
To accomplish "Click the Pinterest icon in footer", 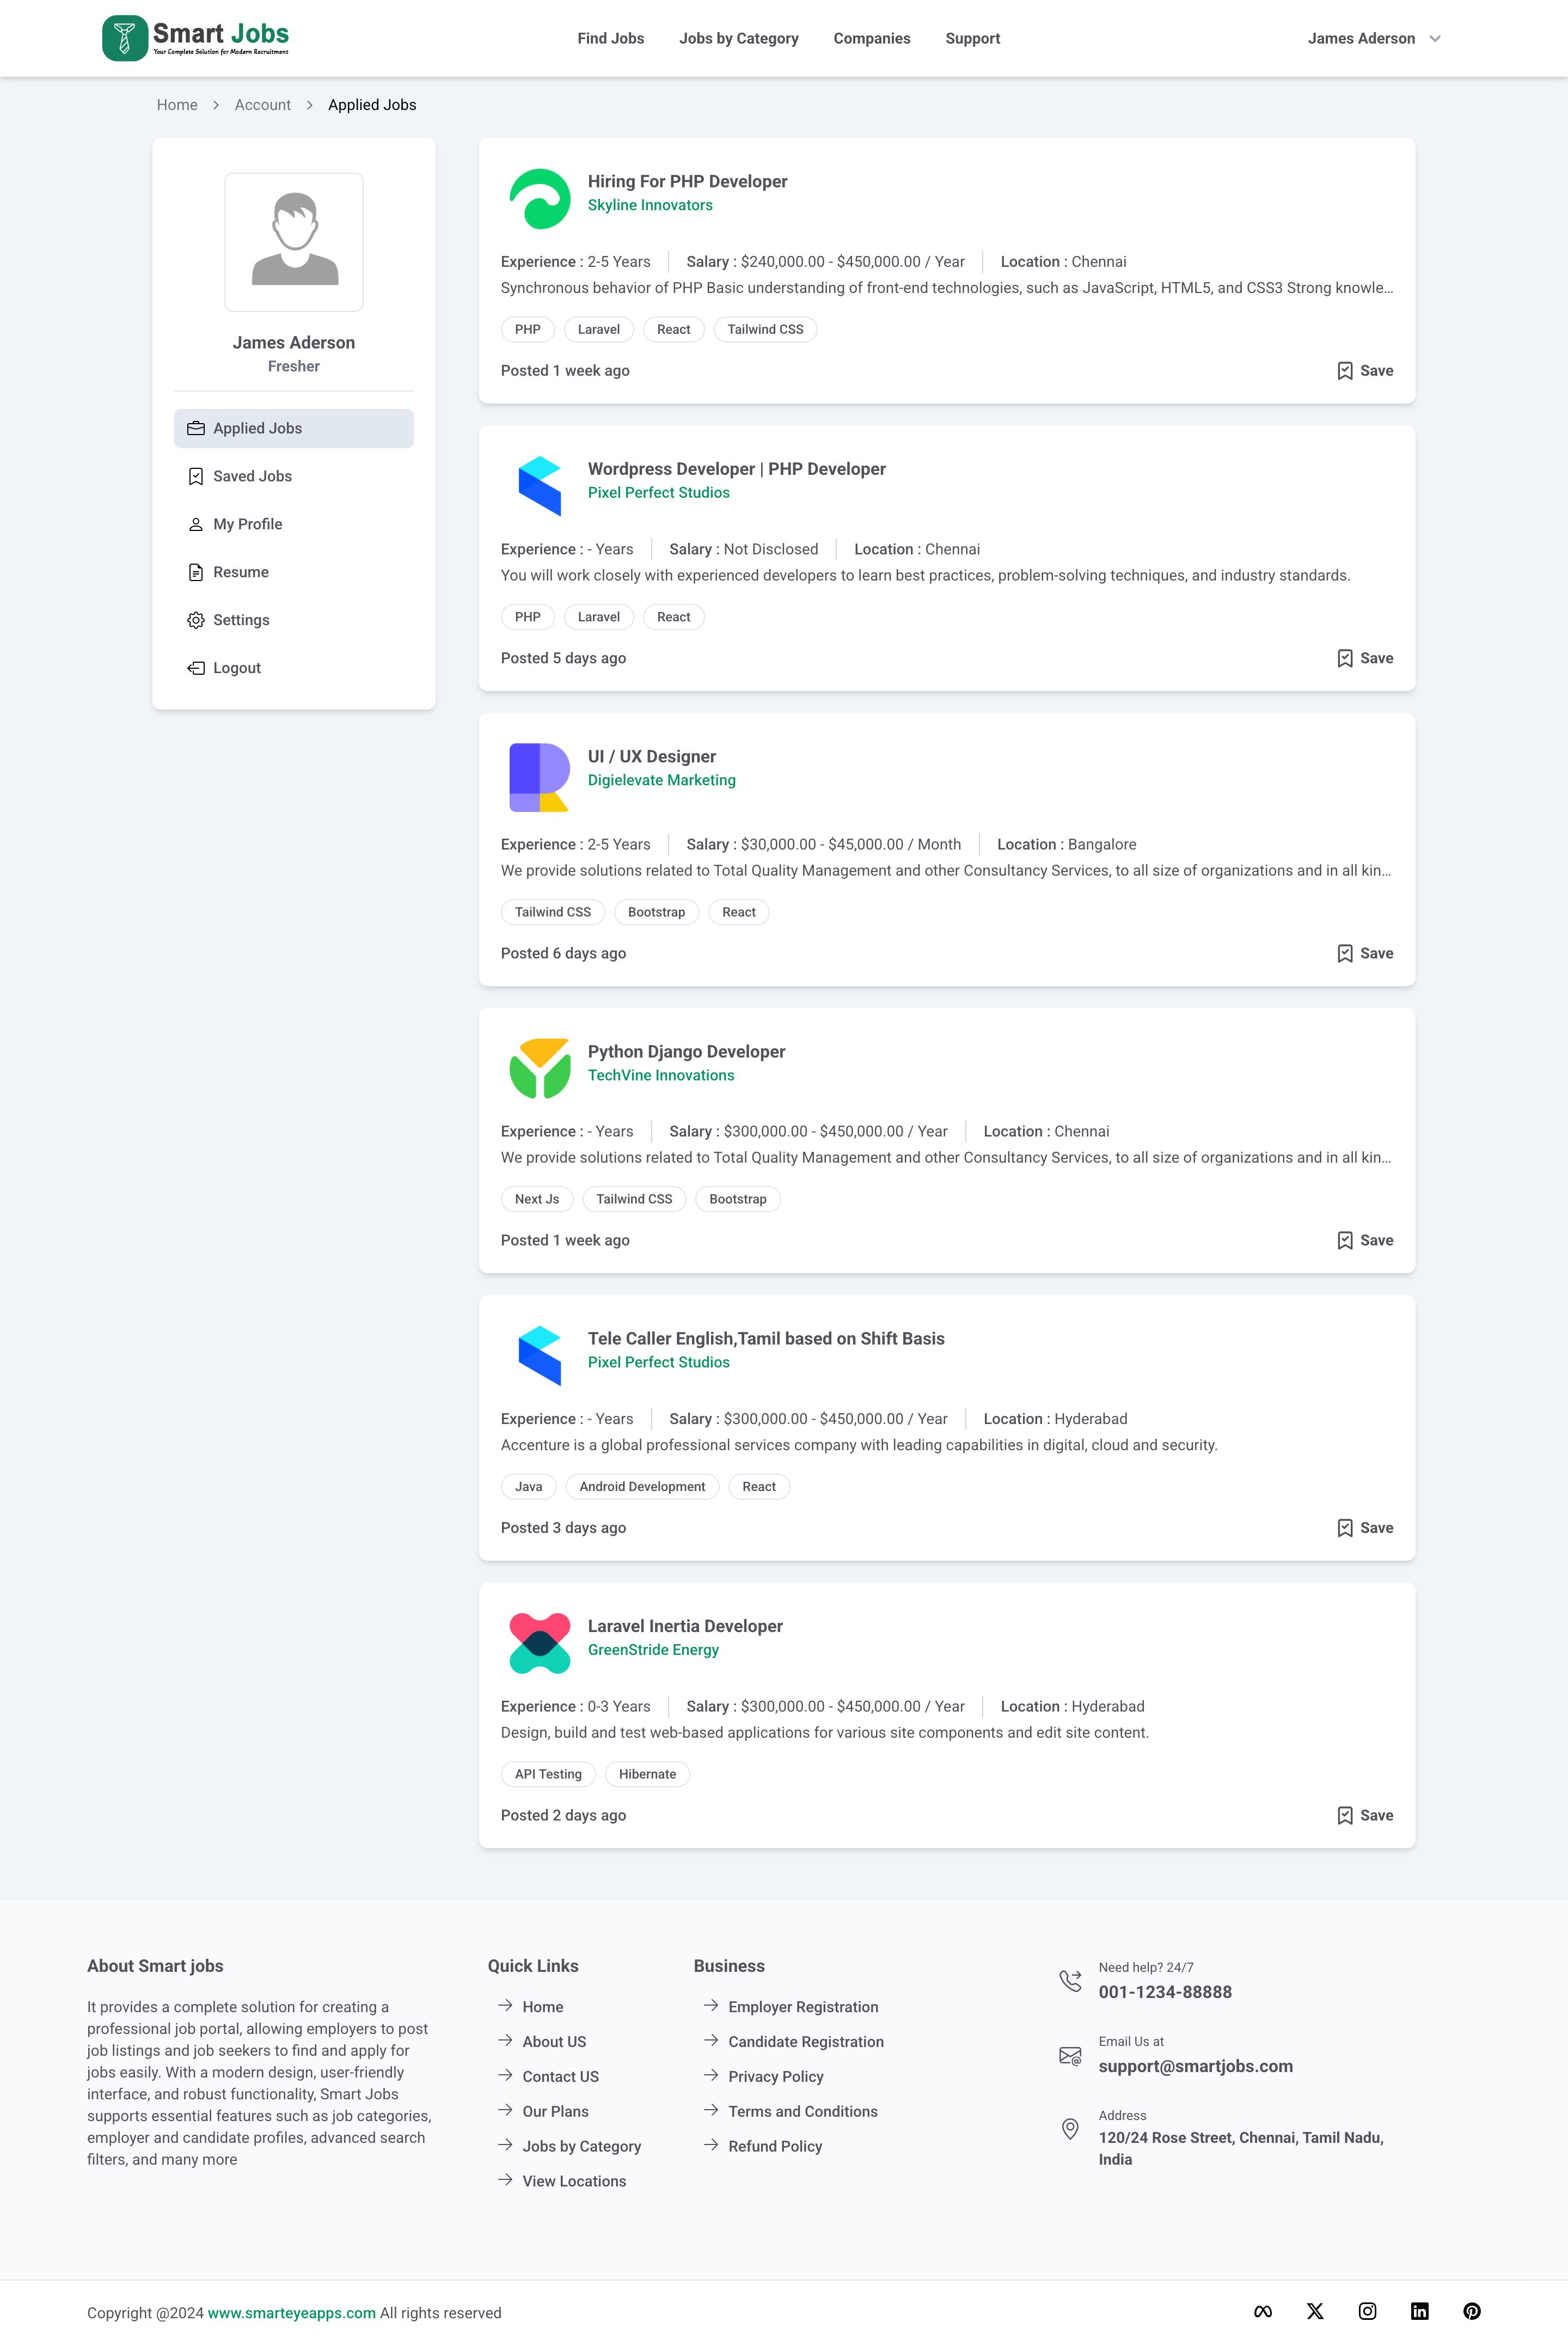I will (x=1471, y=2311).
